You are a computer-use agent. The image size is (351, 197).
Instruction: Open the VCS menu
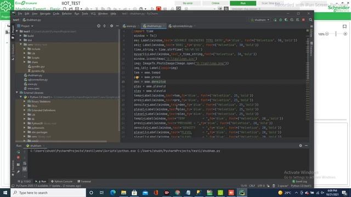[x=93, y=14]
